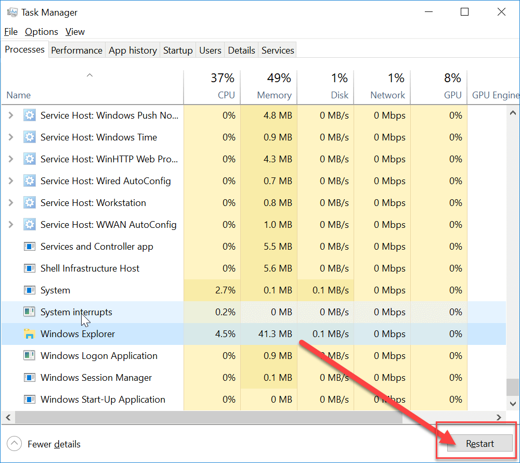Image resolution: width=520 pixels, height=463 pixels.
Task: Switch to the Performance tab
Action: pos(76,50)
